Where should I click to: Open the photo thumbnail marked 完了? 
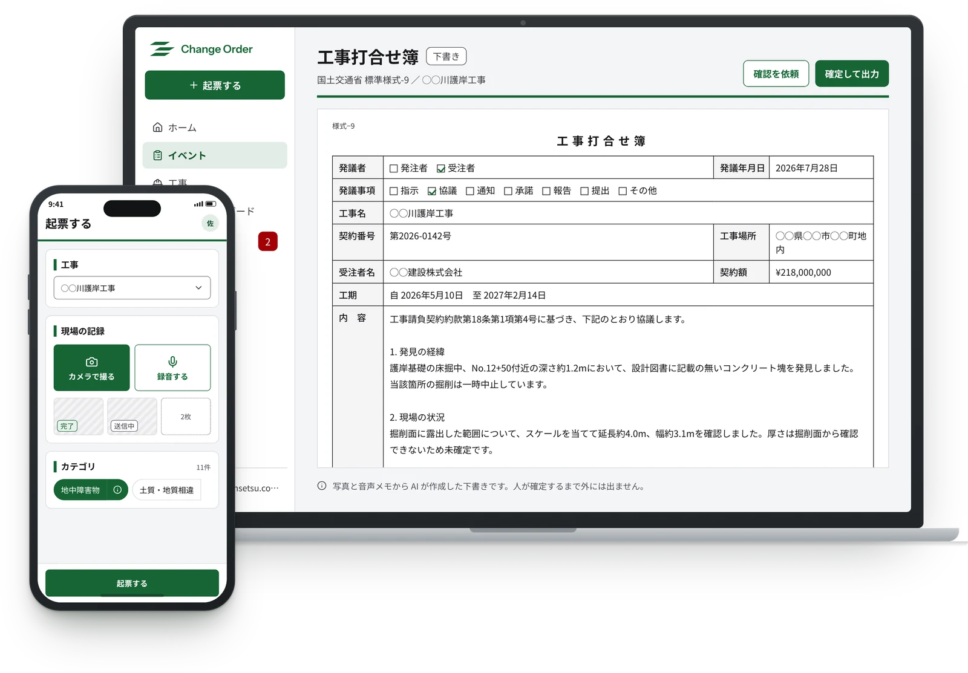pyautogui.click(x=79, y=416)
